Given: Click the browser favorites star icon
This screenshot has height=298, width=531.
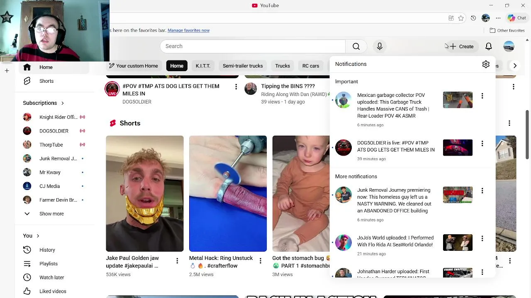Looking at the screenshot, I should tap(461, 18).
